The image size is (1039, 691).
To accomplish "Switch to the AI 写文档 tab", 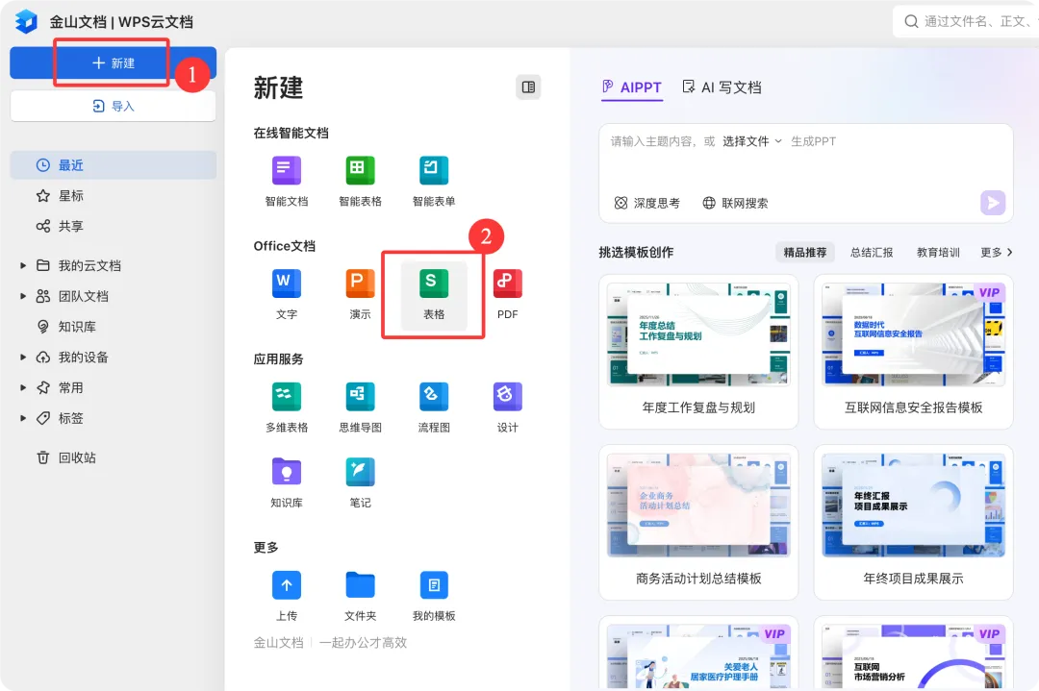I will coord(722,87).
